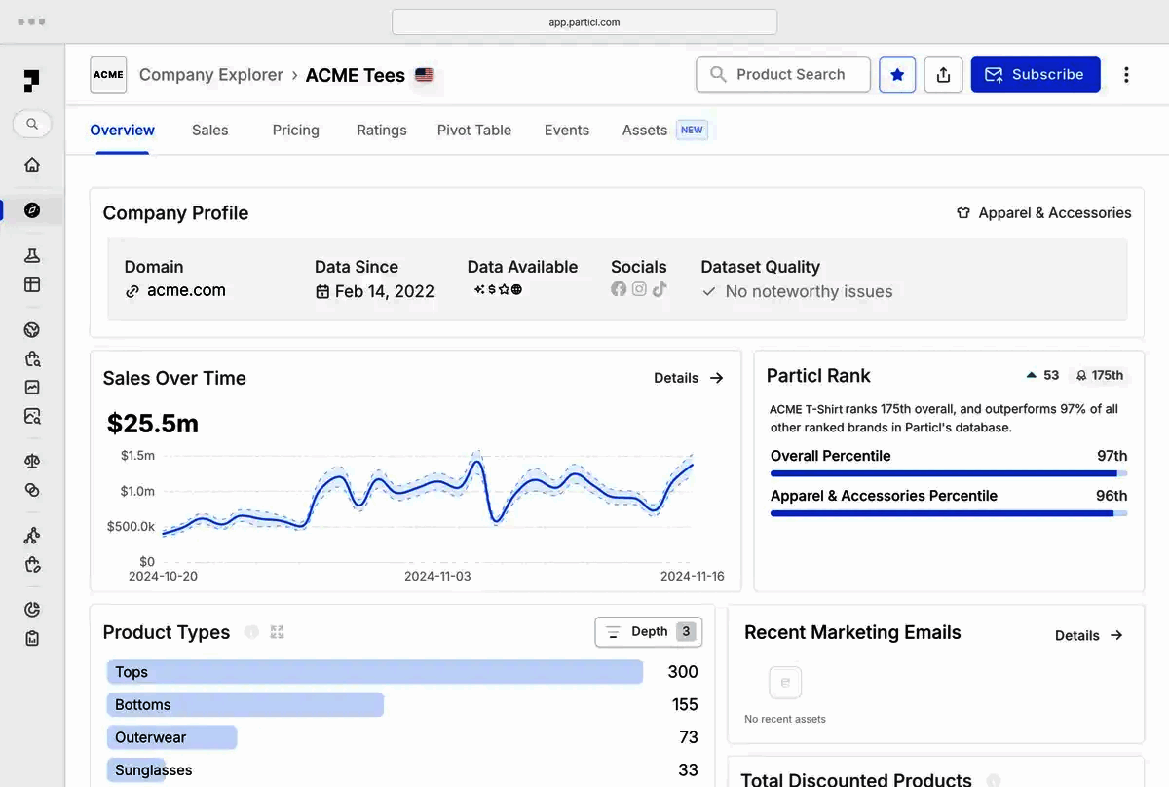Switch to the Pricing tab
The width and height of the screenshot is (1169, 787).
tap(295, 130)
